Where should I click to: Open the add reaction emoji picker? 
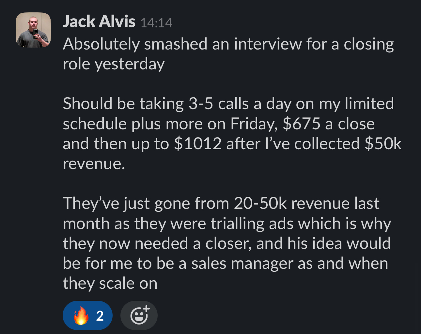tap(139, 315)
